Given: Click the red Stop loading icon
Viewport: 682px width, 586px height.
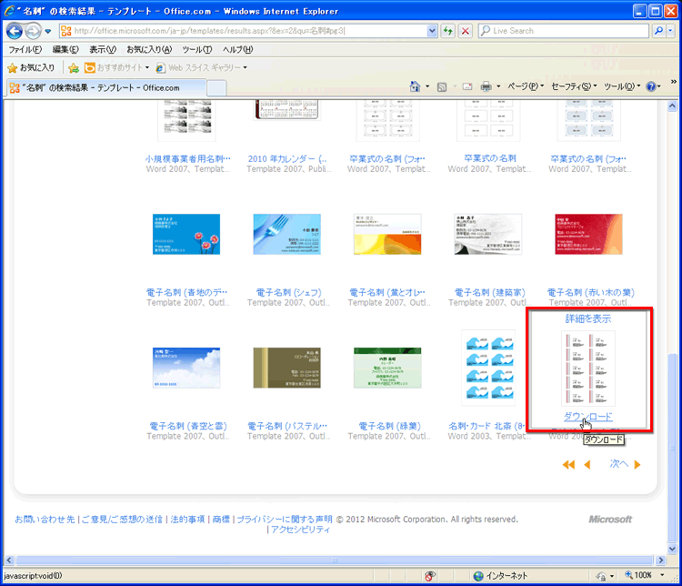Looking at the screenshot, I should coord(466,31).
